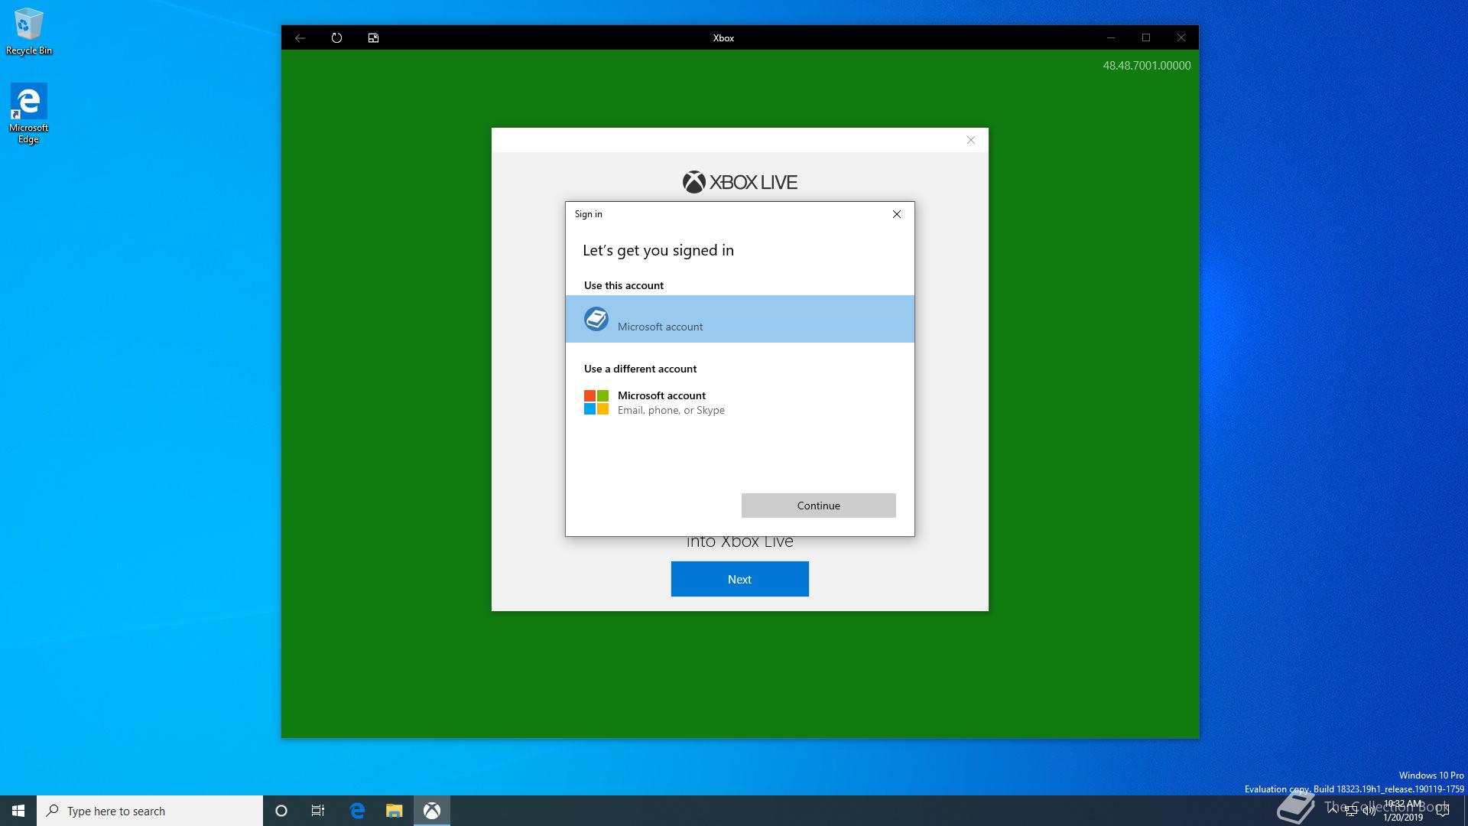Click the blue Next button
Screen dimensions: 1468x826
pos(739,579)
